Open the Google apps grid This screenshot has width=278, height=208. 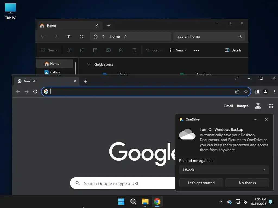tap(271, 106)
